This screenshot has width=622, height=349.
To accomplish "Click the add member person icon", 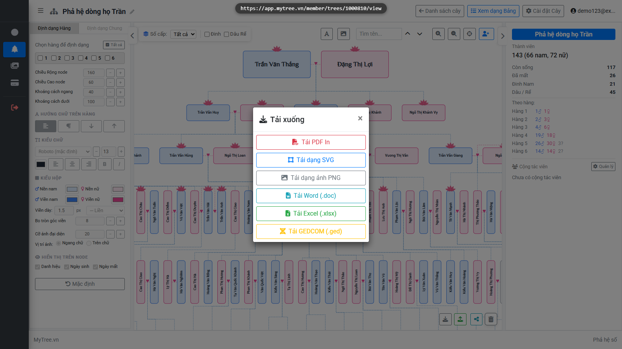I will coord(486,34).
